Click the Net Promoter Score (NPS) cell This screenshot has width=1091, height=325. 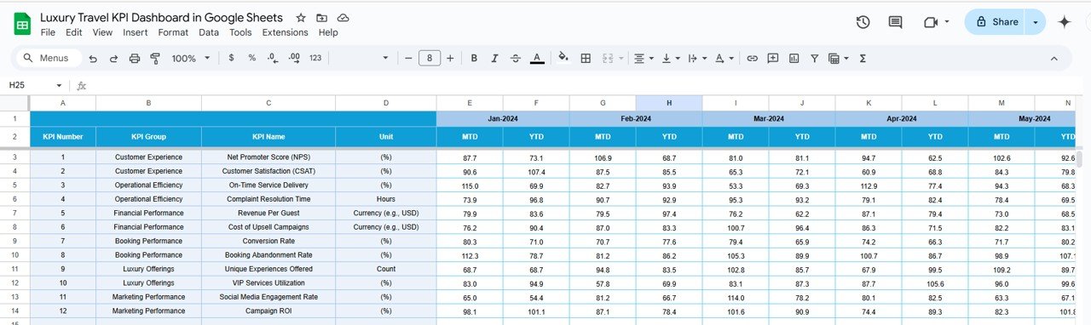coord(268,157)
